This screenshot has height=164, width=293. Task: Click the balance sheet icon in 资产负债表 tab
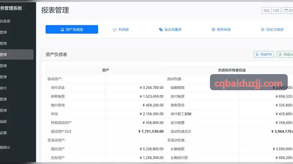tap(62, 30)
